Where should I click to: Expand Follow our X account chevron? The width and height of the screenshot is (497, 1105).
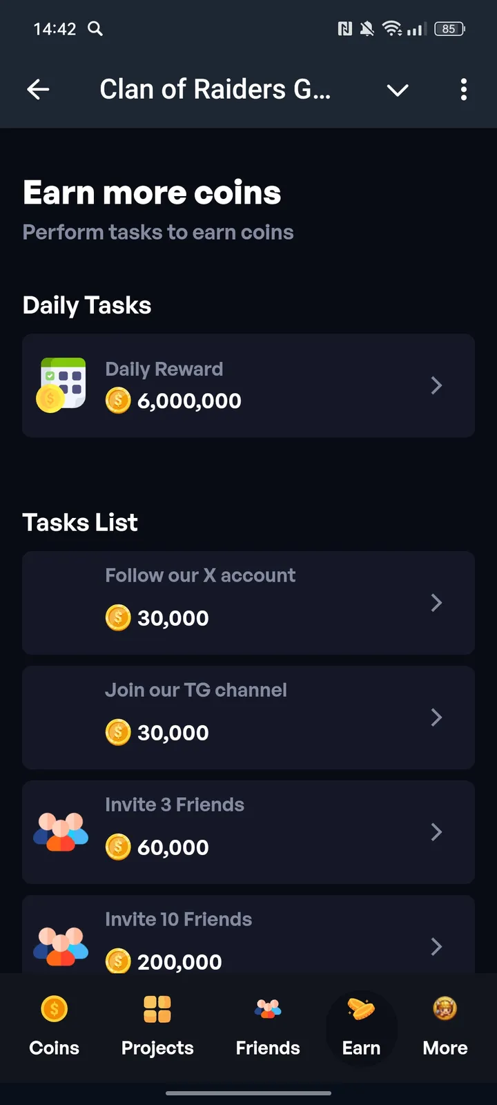pos(436,603)
